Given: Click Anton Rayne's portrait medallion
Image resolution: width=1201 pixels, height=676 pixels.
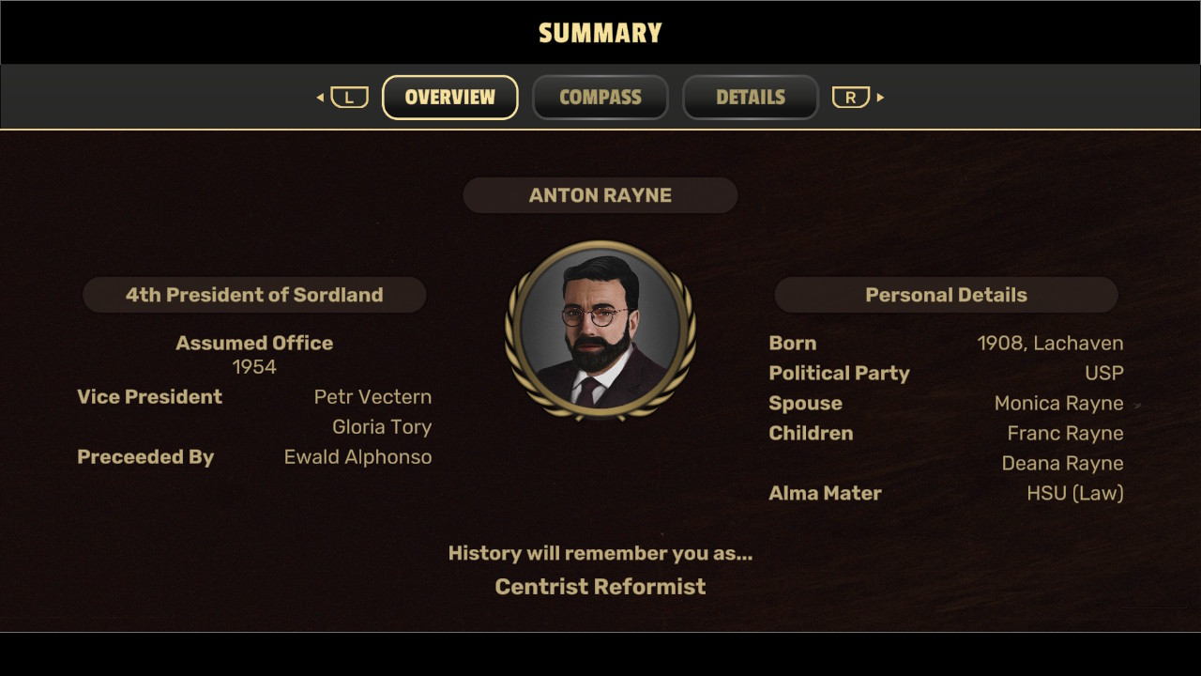Looking at the screenshot, I should click(x=600, y=330).
